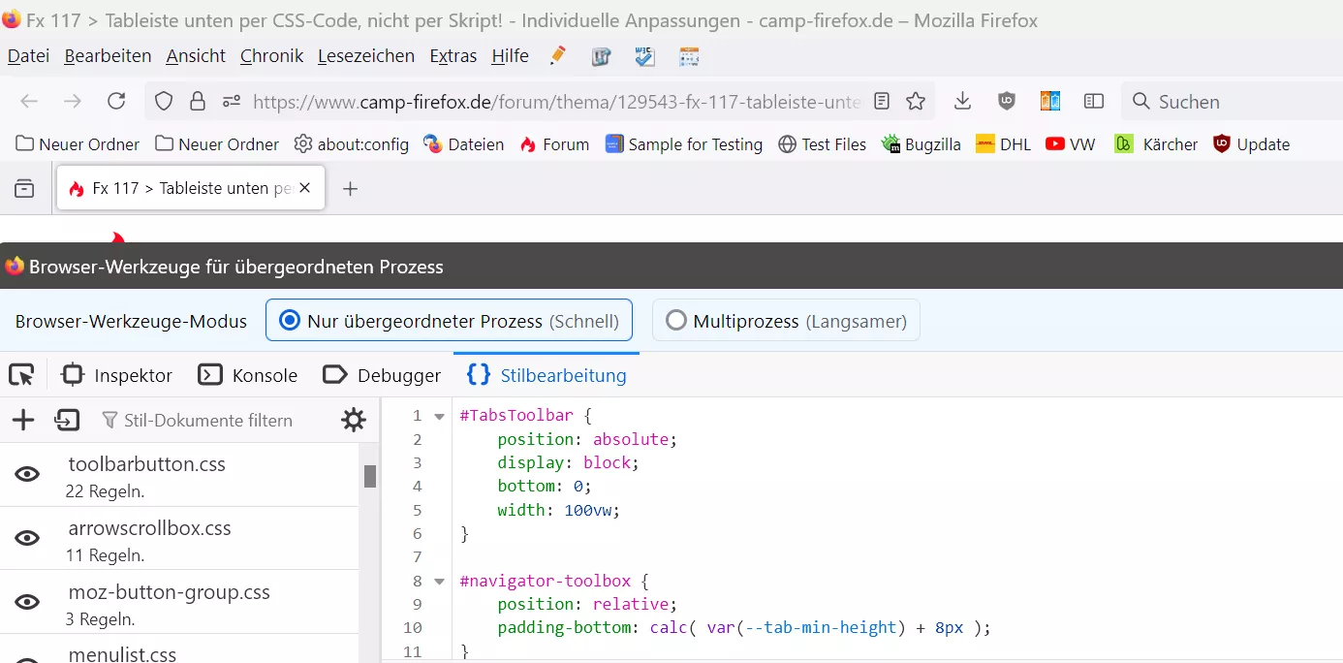Activate the element picker tool
The width and height of the screenshot is (1343, 663).
pos(21,375)
